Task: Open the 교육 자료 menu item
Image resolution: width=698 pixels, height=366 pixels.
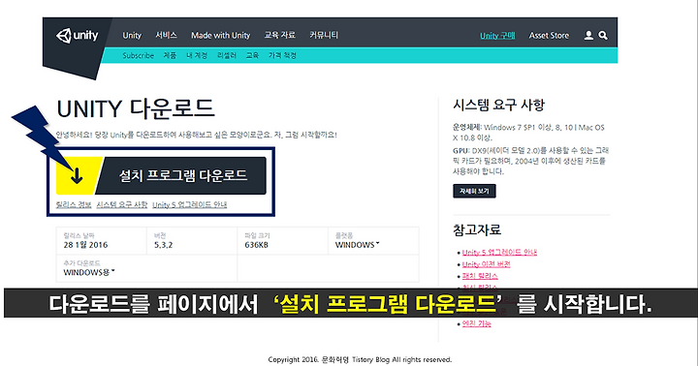Action: tap(279, 35)
